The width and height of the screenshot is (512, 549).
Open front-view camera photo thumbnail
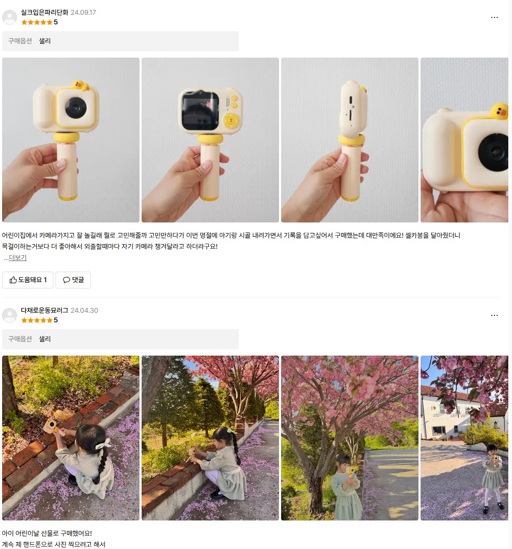(x=71, y=140)
